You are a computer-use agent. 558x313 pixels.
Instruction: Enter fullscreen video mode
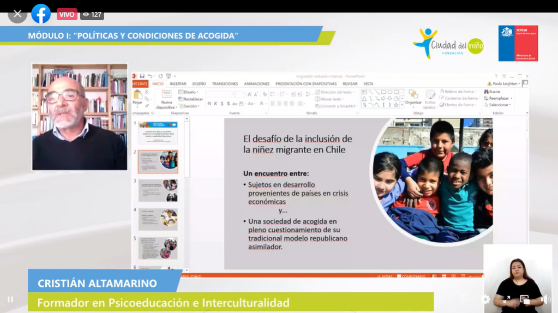pyautogui.click(x=506, y=299)
